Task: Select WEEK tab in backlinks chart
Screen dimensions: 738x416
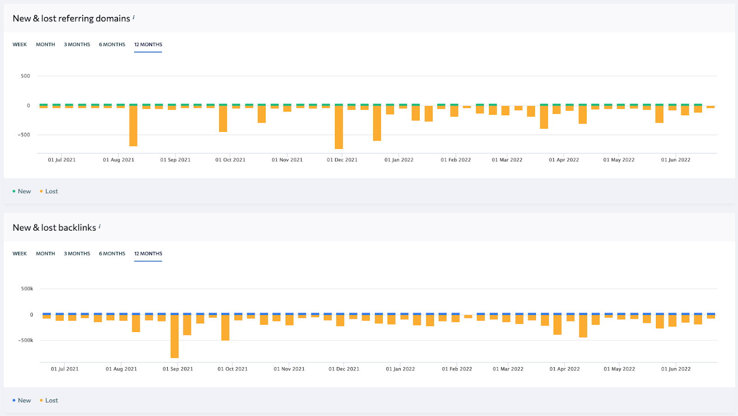Action: (20, 254)
